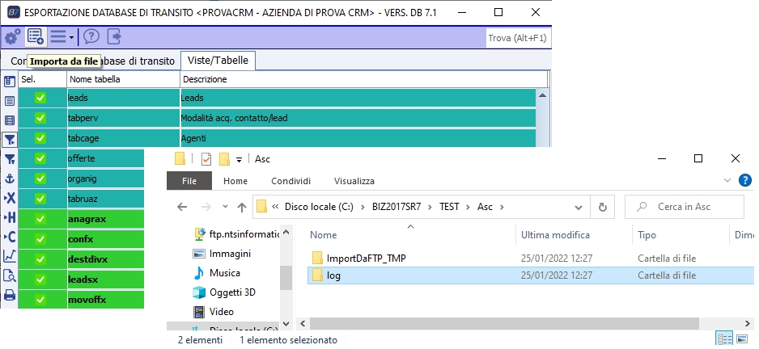Click the gears settings toolbar icon
The image size is (759, 349).
coord(12,36)
